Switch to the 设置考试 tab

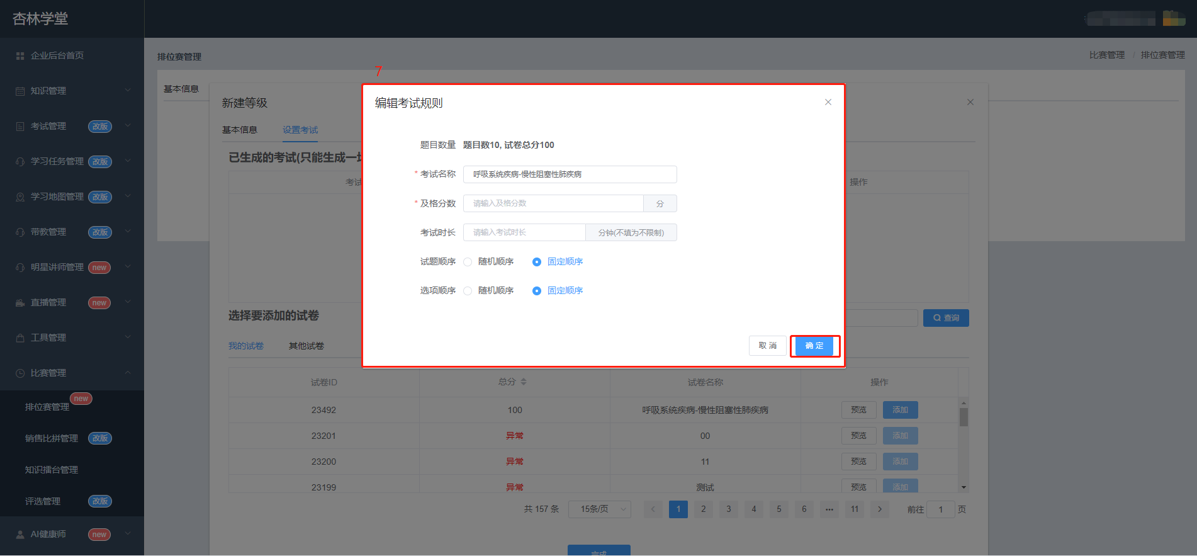300,130
